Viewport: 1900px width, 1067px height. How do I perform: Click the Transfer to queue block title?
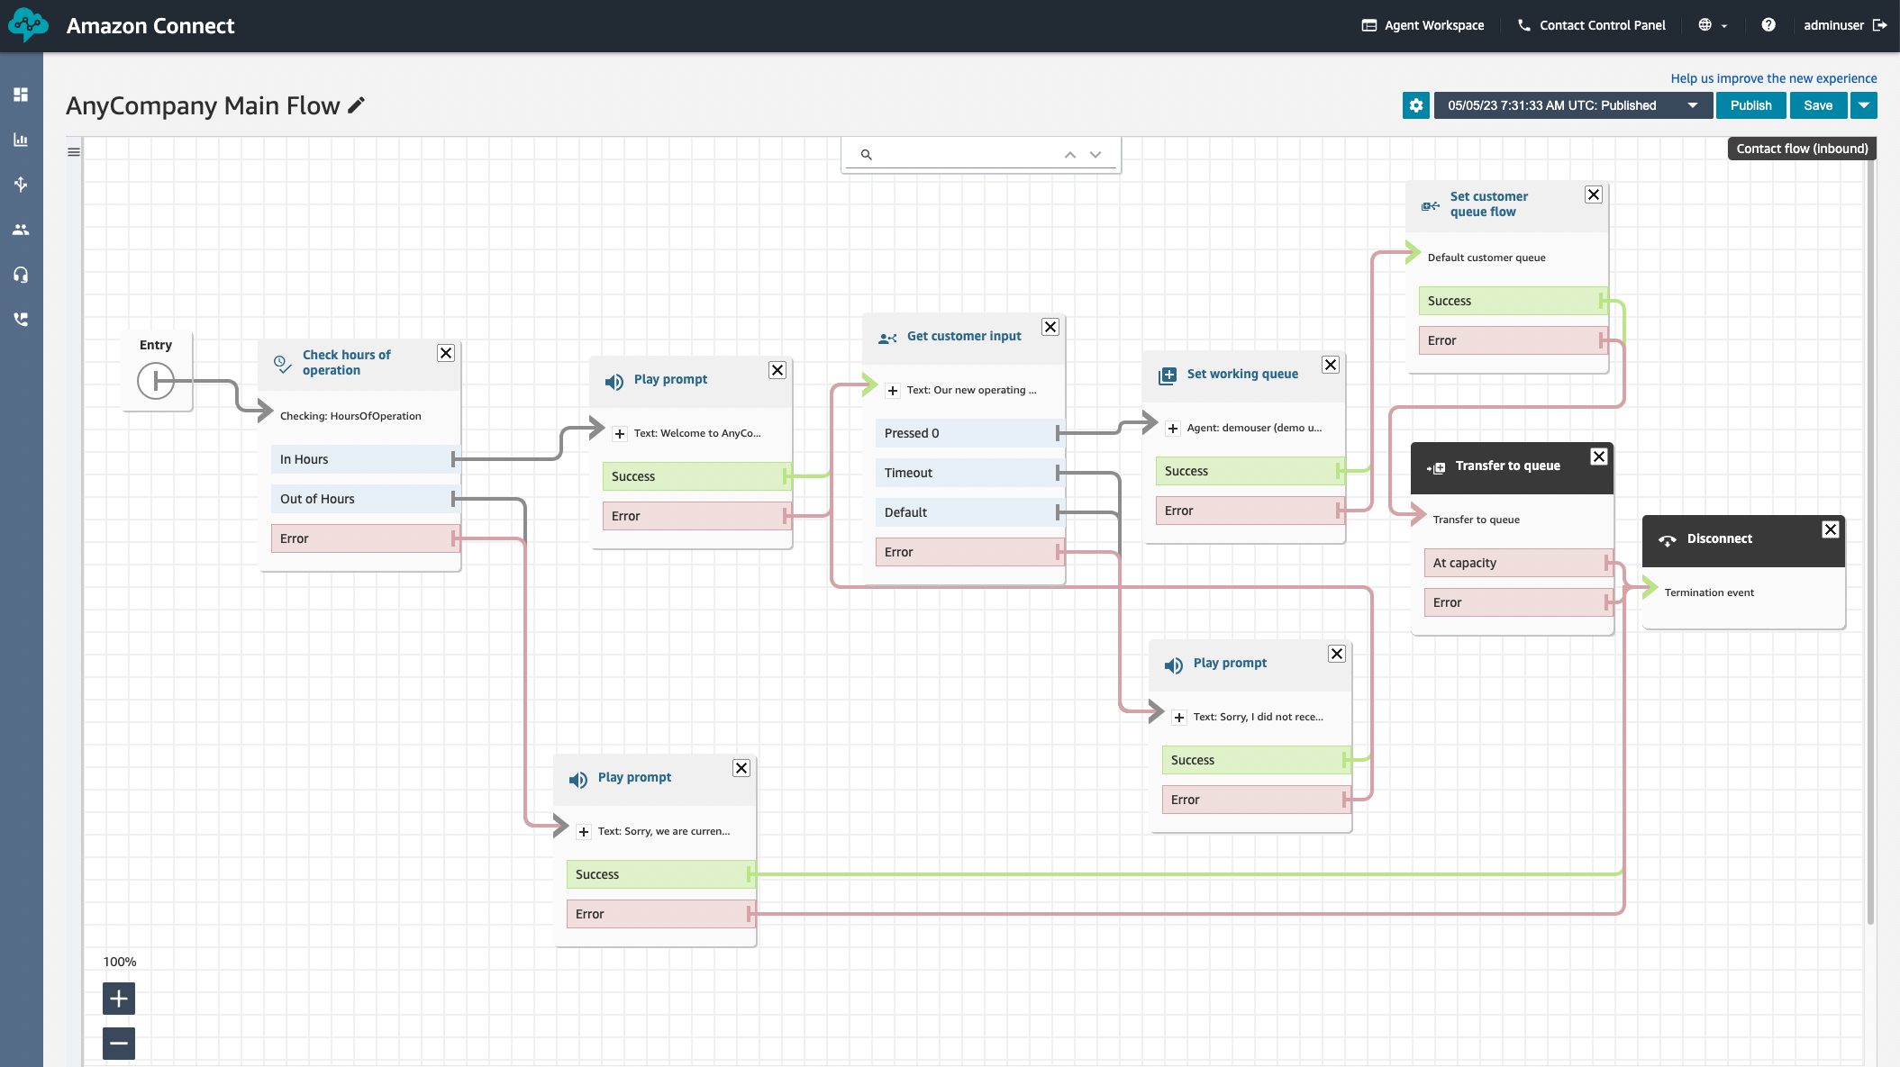coord(1508,466)
